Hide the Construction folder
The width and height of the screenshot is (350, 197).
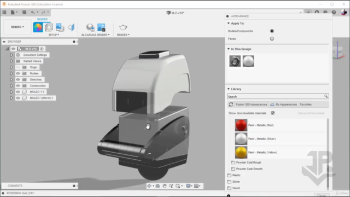18,86
